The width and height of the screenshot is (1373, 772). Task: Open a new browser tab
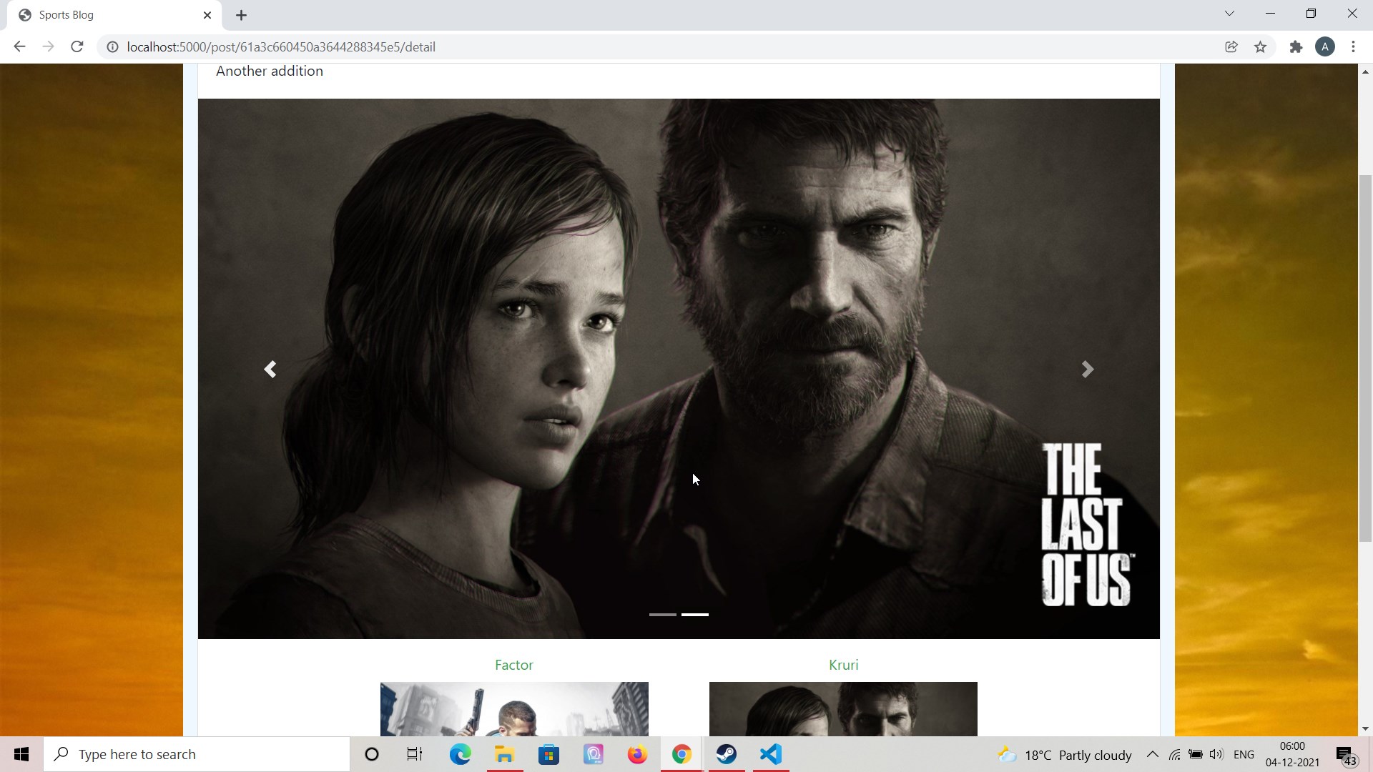coord(241,15)
